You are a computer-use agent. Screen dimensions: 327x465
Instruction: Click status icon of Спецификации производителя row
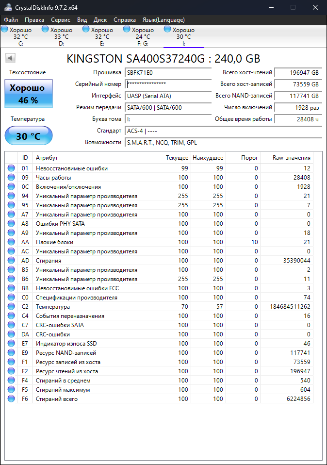point(11,297)
